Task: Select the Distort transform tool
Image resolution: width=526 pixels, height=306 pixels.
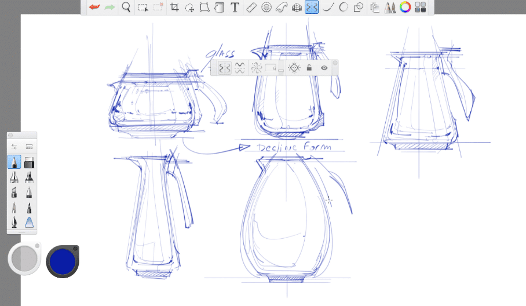Action: click(x=204, y=7)
